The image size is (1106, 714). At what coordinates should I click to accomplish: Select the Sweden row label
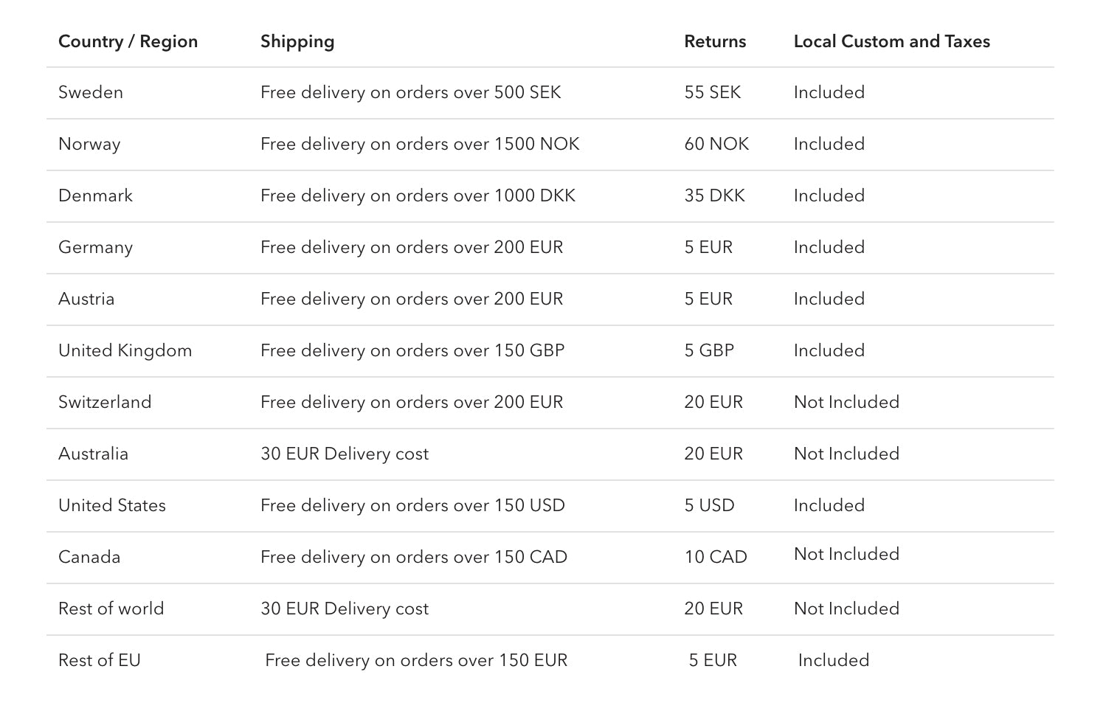(x=91, y=92)
